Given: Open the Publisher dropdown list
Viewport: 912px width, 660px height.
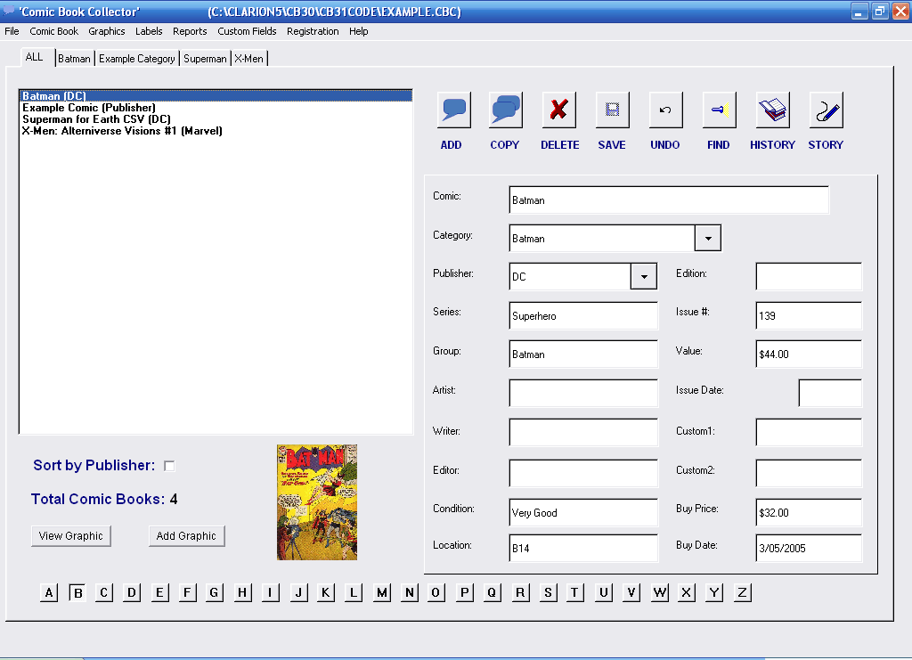Looking at the screenshot, I should (643, 277).
